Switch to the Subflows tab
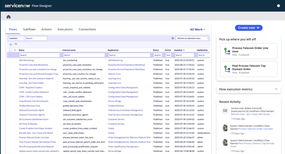Screen dimensions: 285x154 point(29,29)
